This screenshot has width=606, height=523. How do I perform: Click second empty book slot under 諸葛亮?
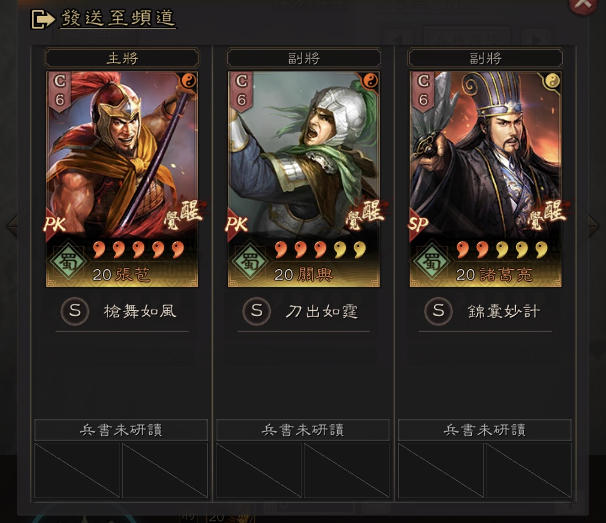(x=528, y=470)
